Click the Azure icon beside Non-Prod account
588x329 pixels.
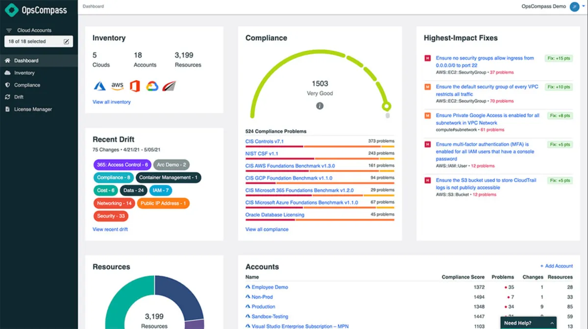(x=248, y=297)
